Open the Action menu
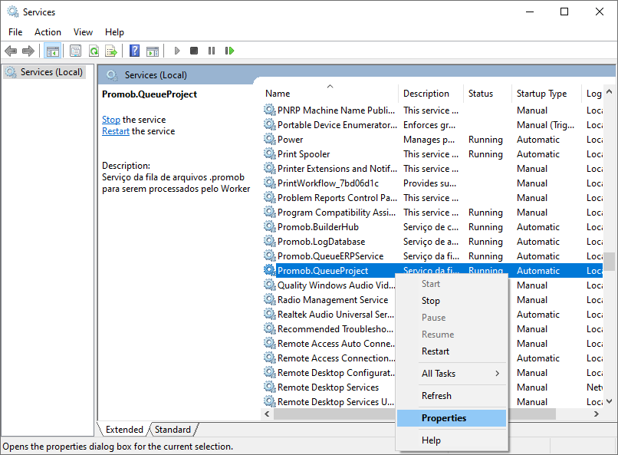The image size is (618, 455). [48, 32]
